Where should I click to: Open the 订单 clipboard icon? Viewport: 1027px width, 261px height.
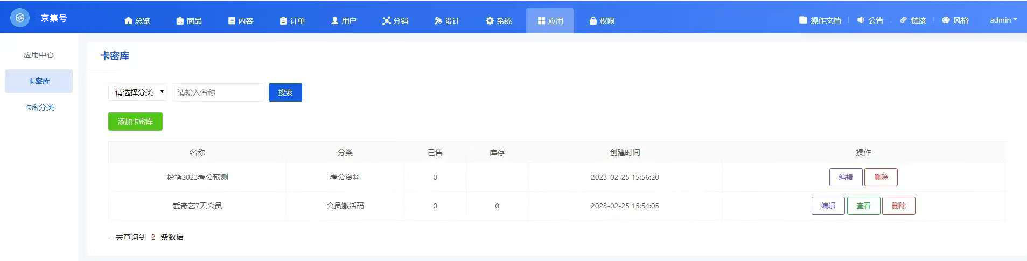point(283,21)
